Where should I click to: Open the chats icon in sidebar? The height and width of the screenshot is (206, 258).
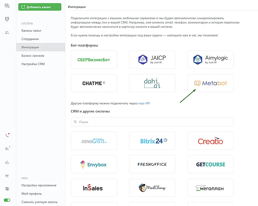click(7, 6)
